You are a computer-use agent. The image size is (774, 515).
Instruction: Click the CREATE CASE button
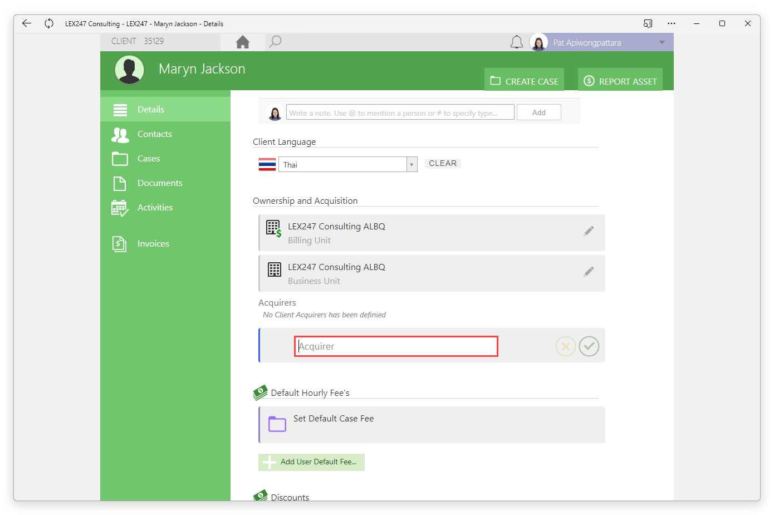[x=523, y=80]
